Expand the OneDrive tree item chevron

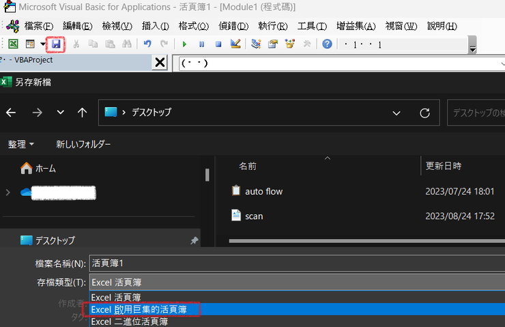[x=8, y=193]
